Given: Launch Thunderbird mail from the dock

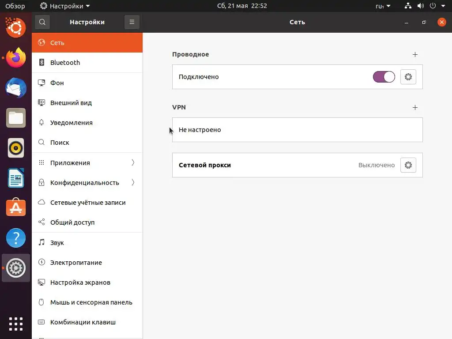Looking at the screenshot, I should pos(16,88).
